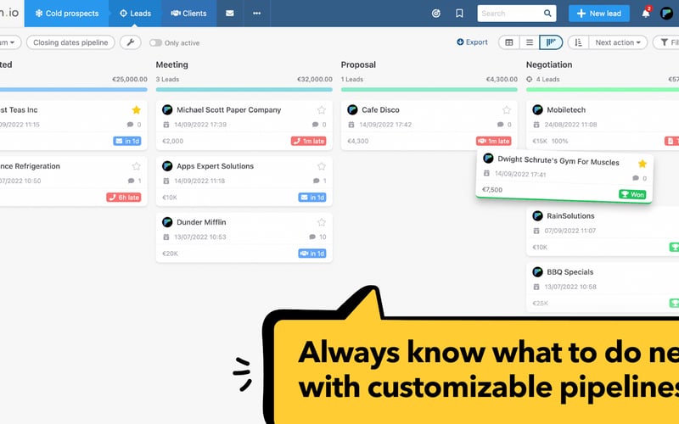Open the notifications bell
This screenshot has height=424, width=679.
coord(646,13)
